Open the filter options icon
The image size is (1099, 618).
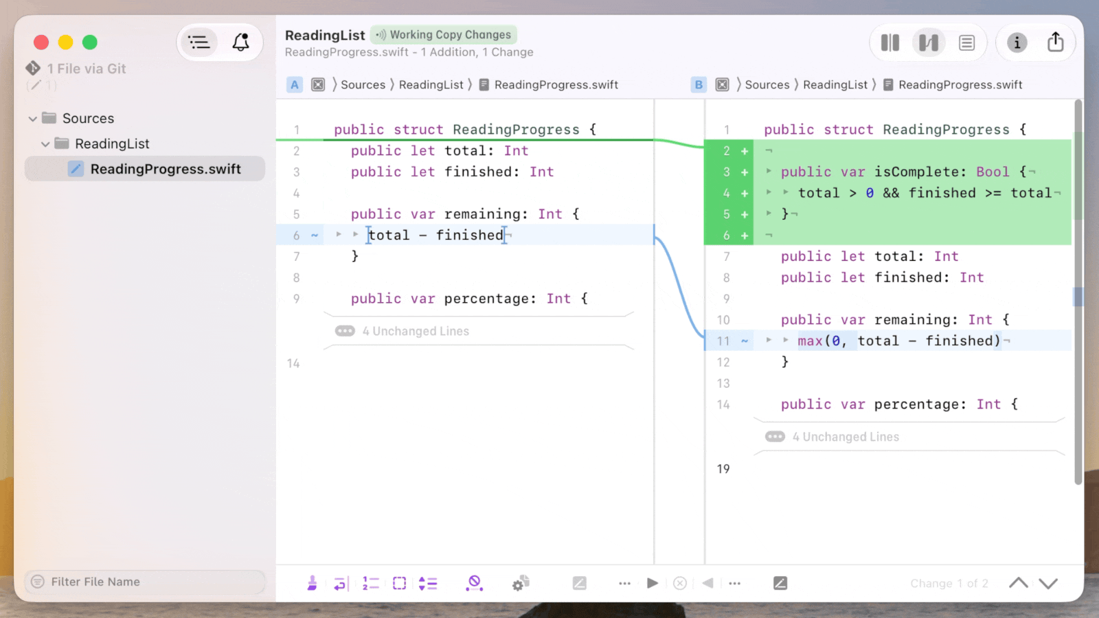[x=38, y=582]
